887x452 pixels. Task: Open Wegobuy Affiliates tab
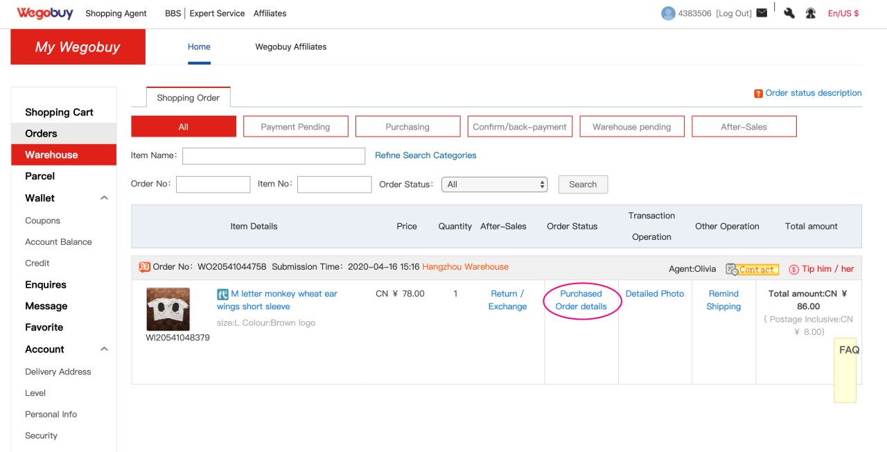tap(291, 46)
